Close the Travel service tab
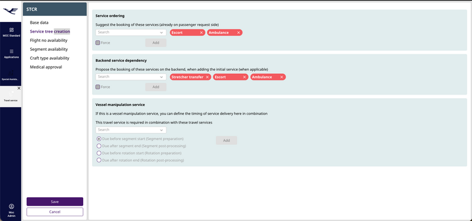The width and height of the screenshot is (472, 221). (x=19, y=88)
